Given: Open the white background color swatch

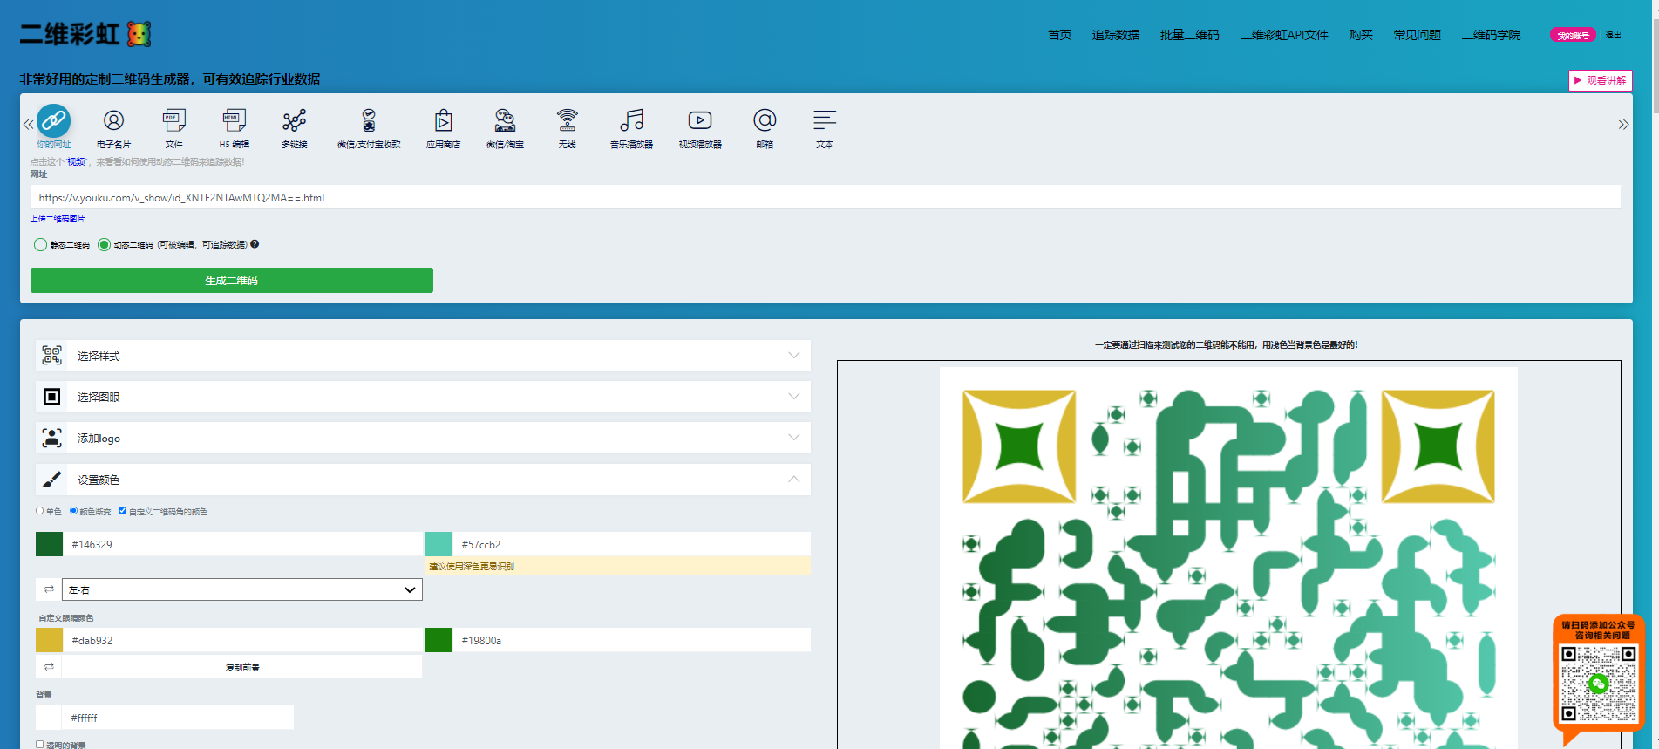Looking at the screenshot, I should coord(49,718).
